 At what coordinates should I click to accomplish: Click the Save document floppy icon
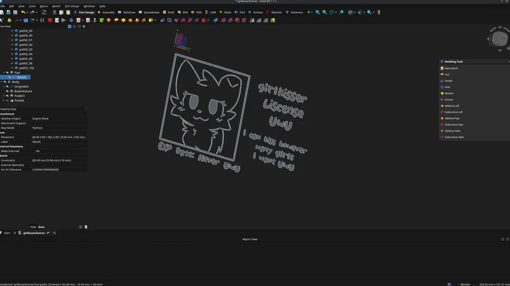[15, 12]
